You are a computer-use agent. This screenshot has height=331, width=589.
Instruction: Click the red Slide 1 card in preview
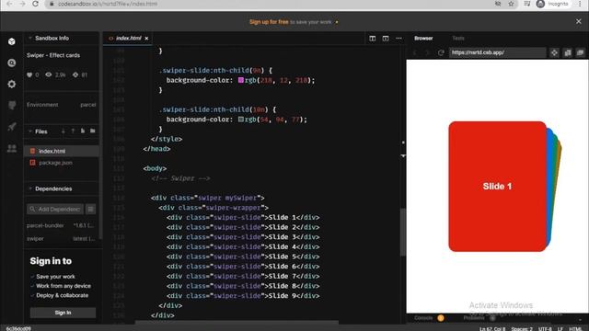click(497, 186)
